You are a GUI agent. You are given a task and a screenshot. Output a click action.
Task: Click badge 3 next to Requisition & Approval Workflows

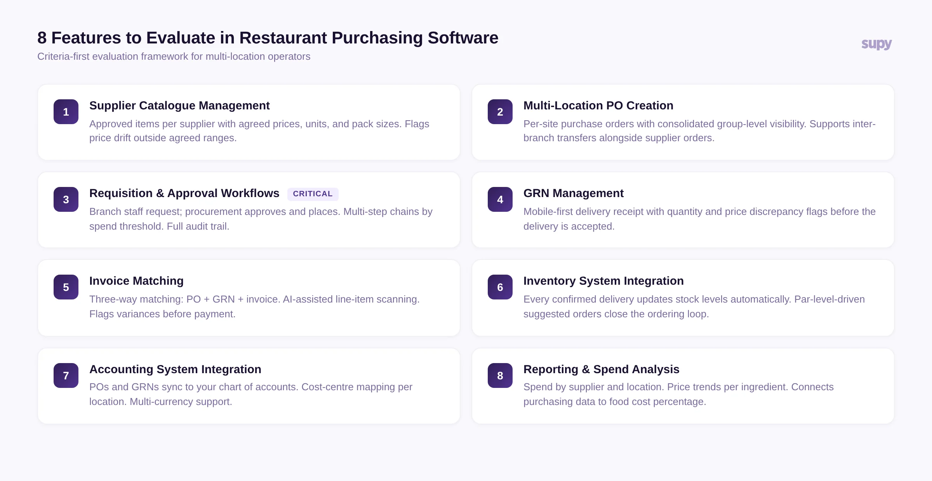click(x=66, y=199)
